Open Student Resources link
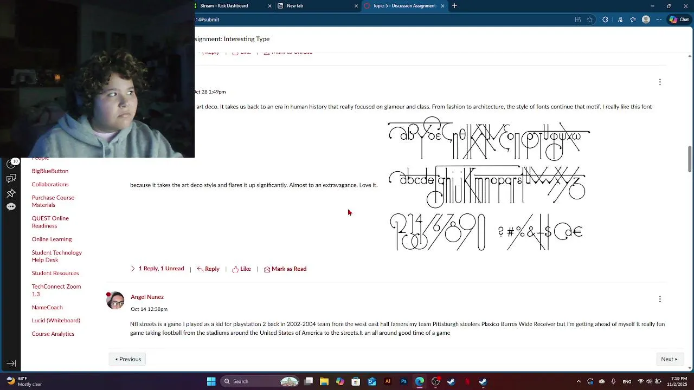 [x=55, y=274]
